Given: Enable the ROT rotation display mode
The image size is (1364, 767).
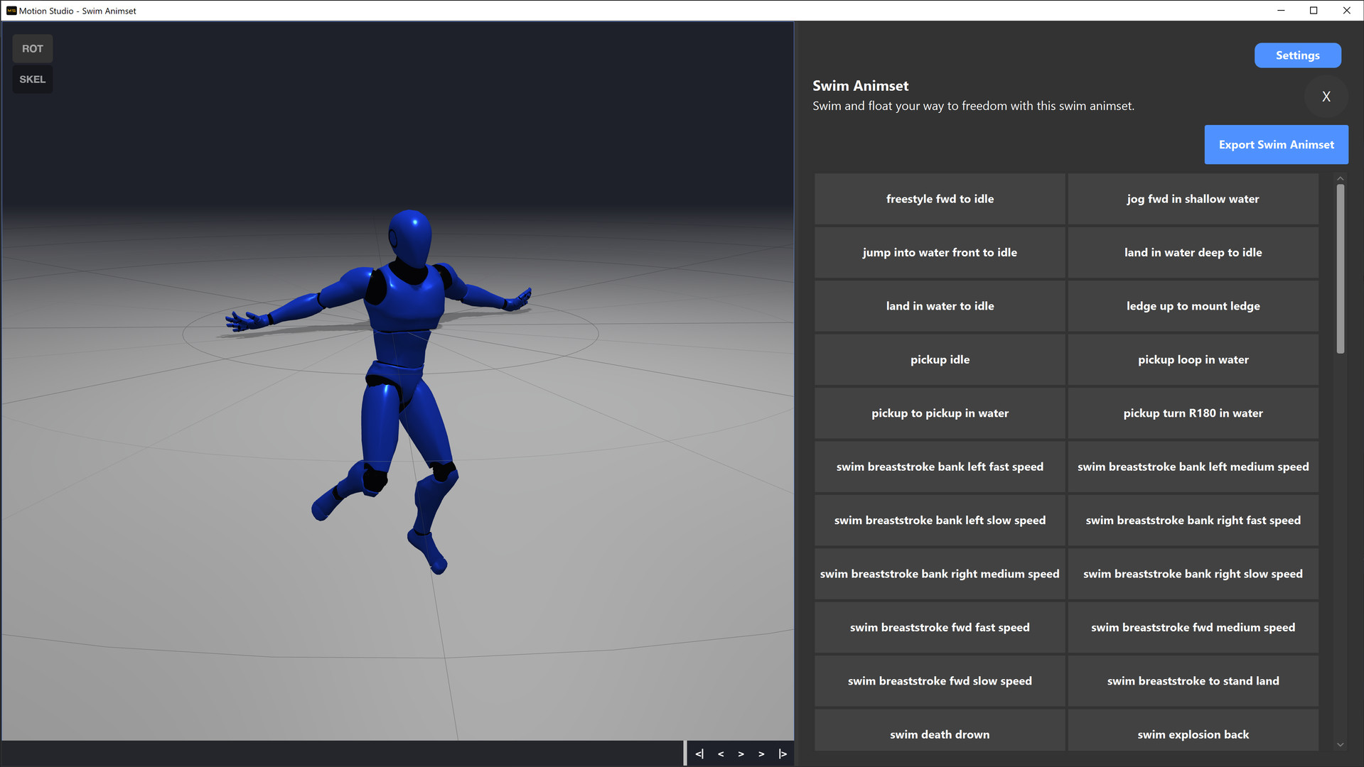Looking at the screenshot, I should (x=32, y=48).
